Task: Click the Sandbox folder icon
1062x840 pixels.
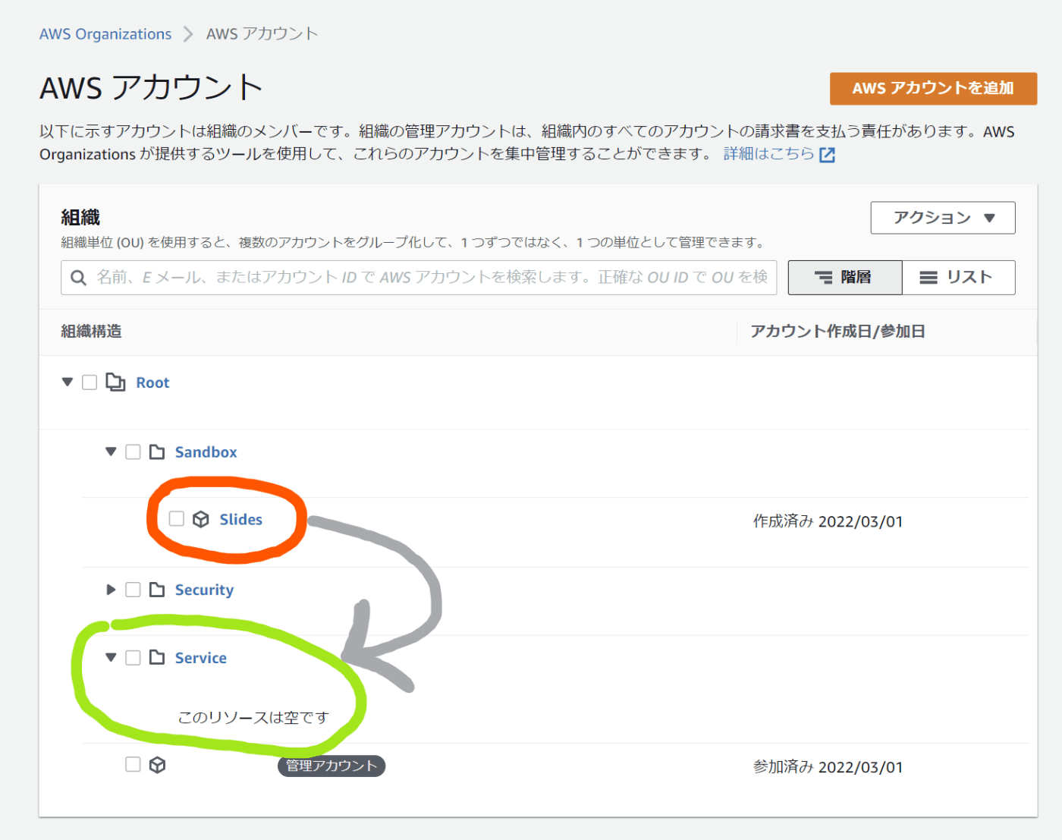Action: point(157,452)
